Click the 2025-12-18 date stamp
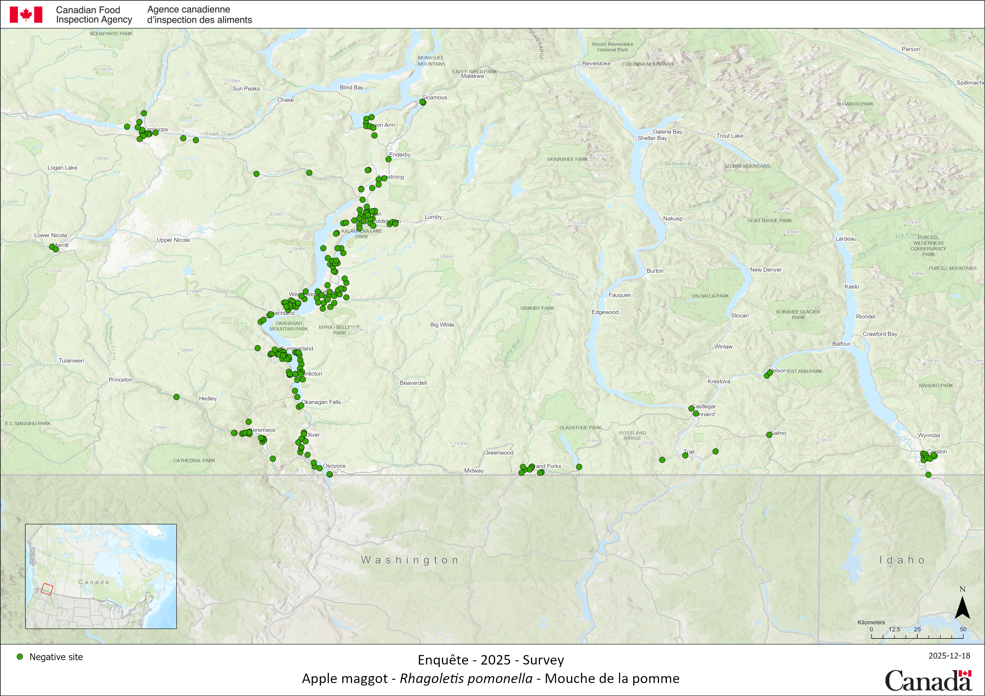The height and width of the screenshot is (696, 985). tap(949, 656)
